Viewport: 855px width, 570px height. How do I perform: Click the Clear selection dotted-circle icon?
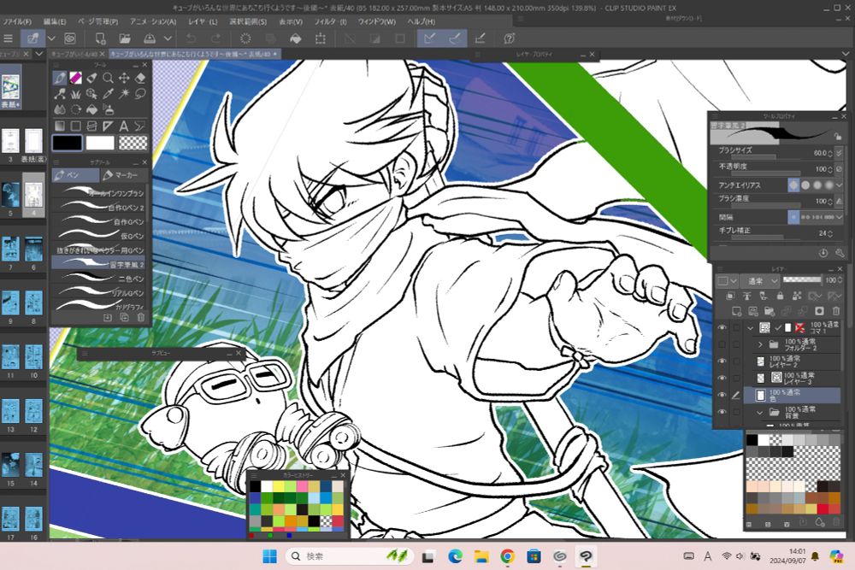245,38
